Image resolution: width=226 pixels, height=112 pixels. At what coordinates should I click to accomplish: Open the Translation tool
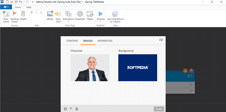[x=68, y=16]
